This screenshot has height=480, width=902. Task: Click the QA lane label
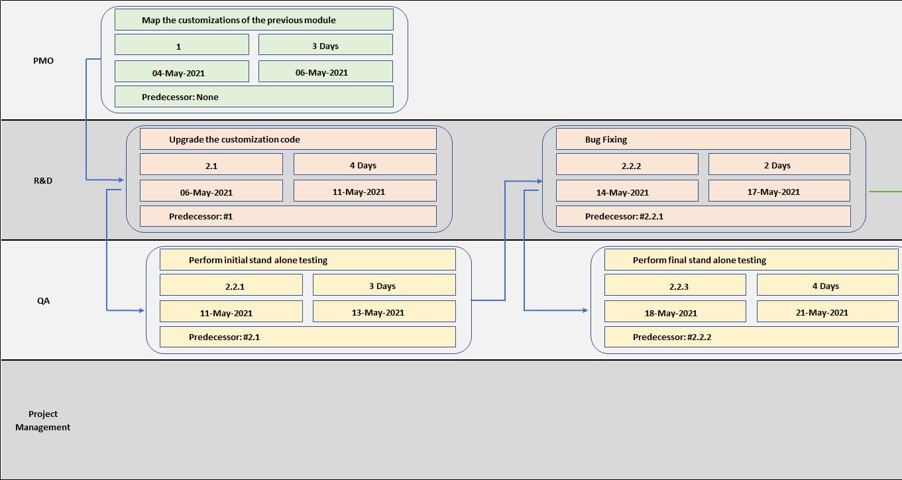point(42,300)
